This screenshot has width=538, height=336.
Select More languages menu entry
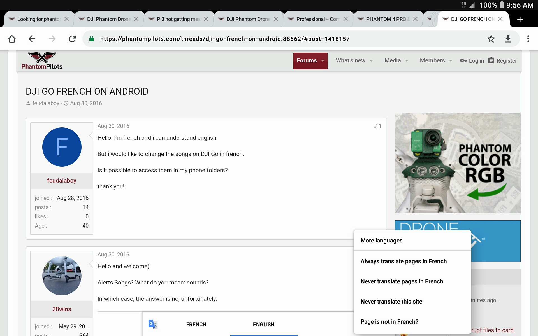[412, 241]
